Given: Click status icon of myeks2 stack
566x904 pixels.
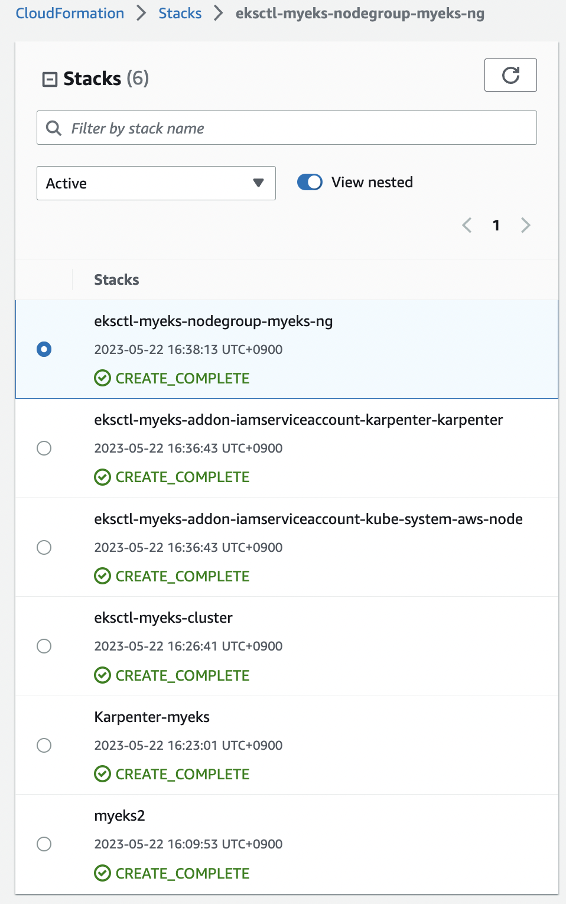Looking at the screenshot, I should tap(102, 873).
